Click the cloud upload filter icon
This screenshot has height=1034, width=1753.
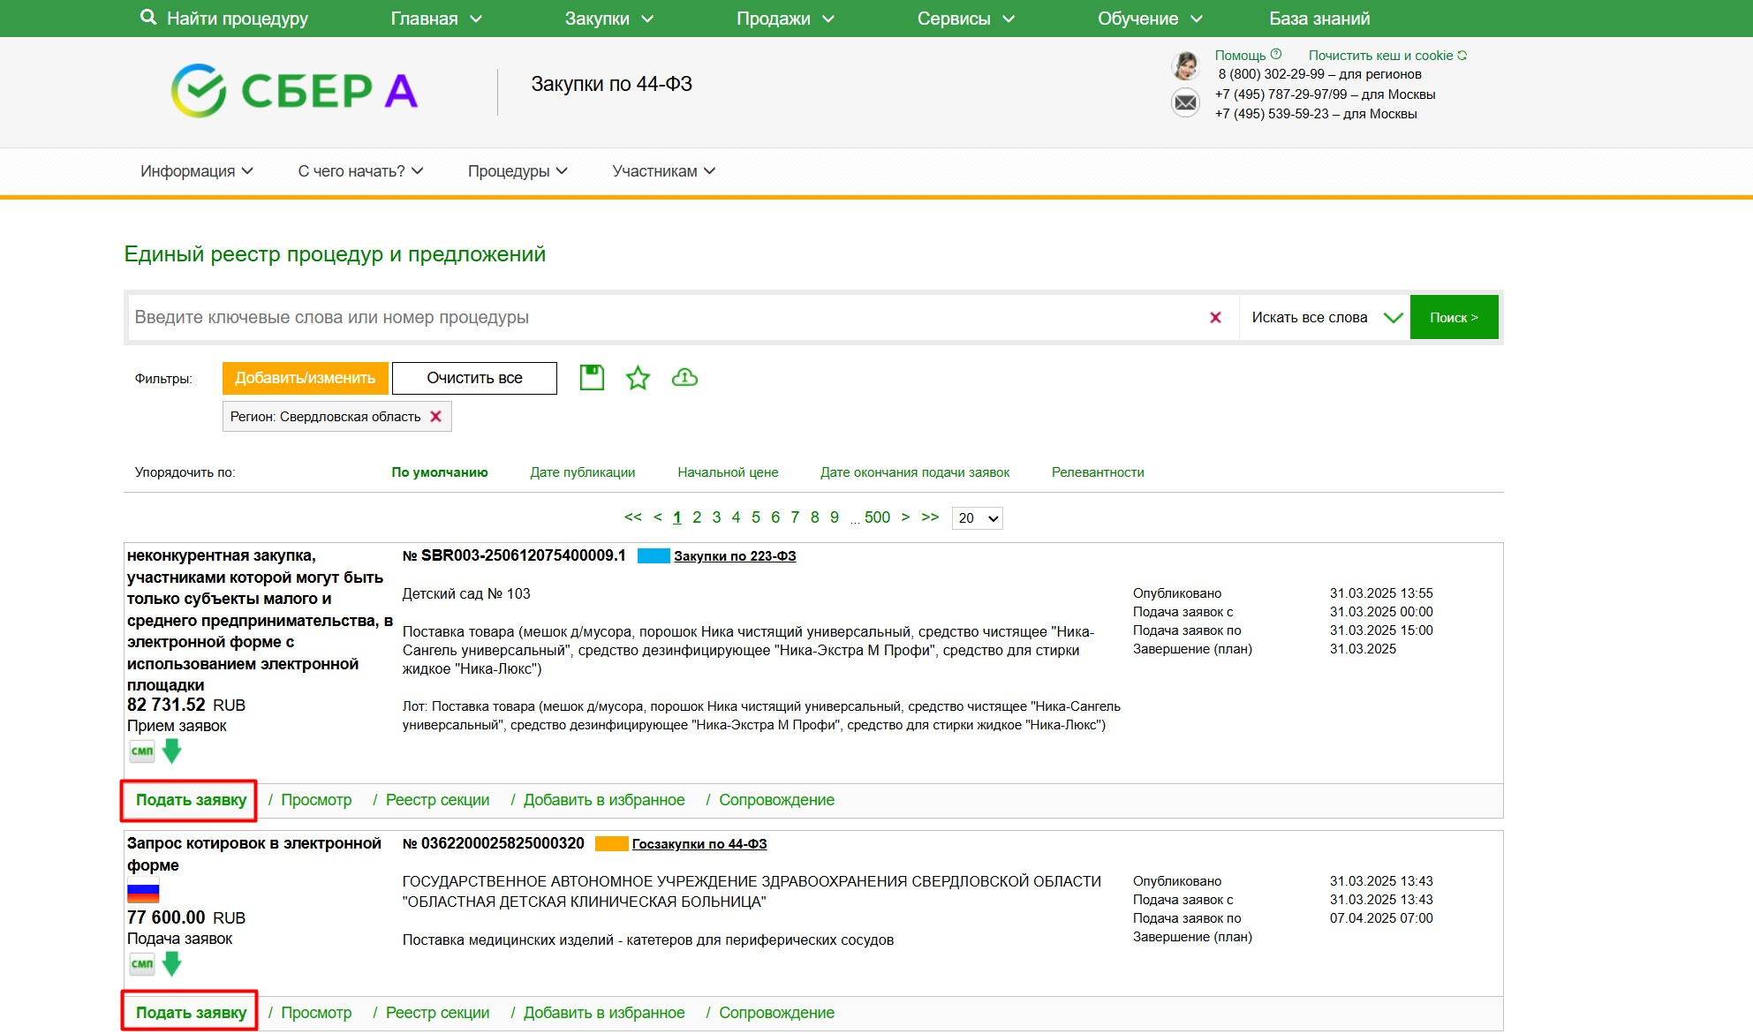[684, 378]
